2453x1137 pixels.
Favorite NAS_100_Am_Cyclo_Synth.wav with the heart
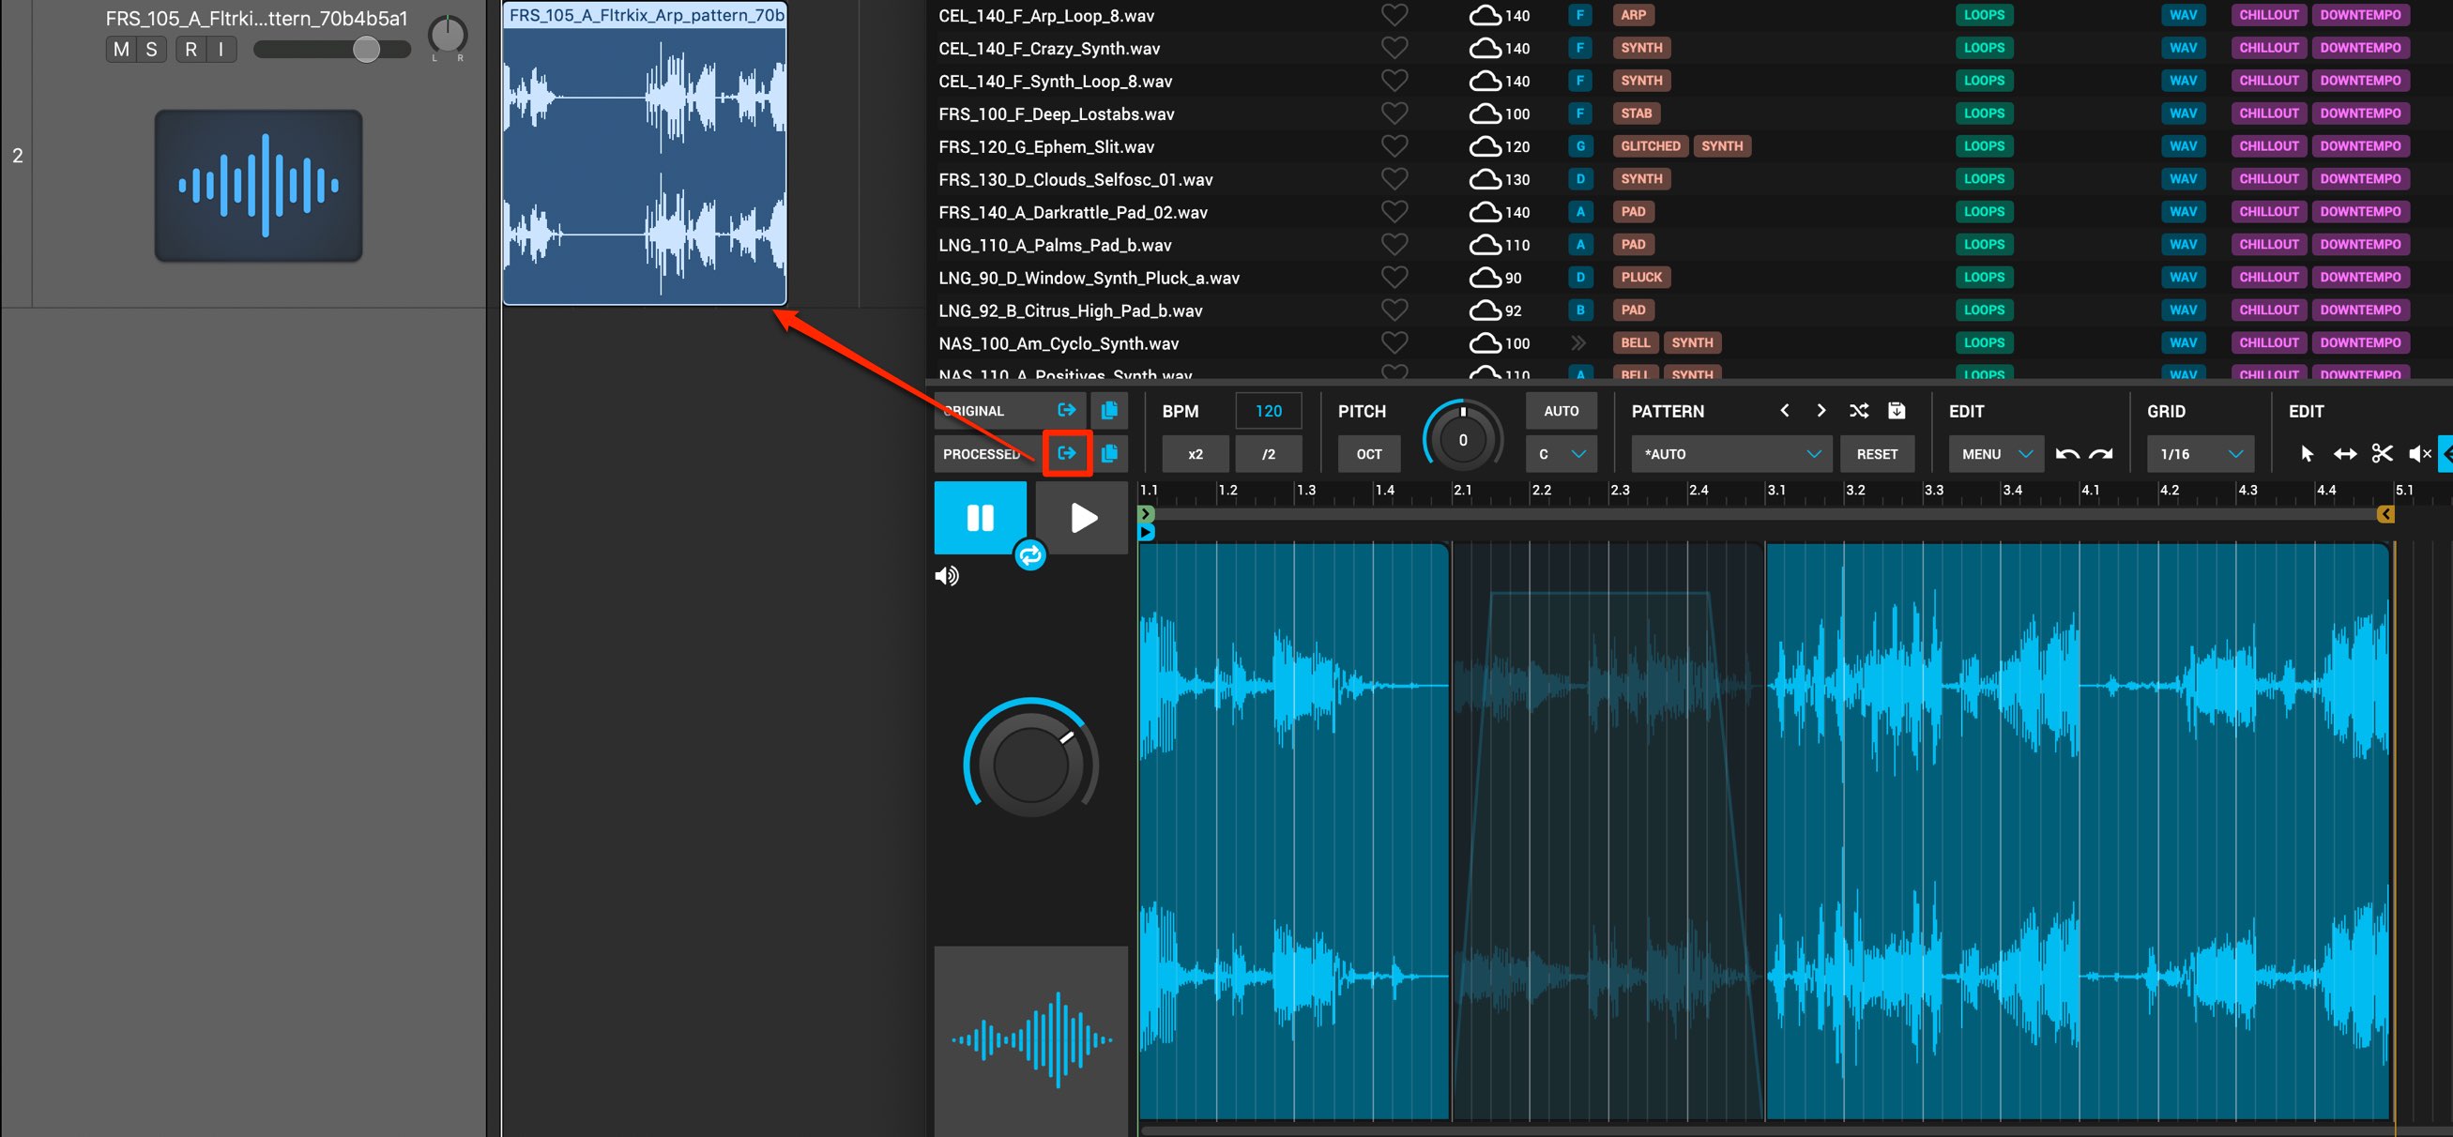1394,342
